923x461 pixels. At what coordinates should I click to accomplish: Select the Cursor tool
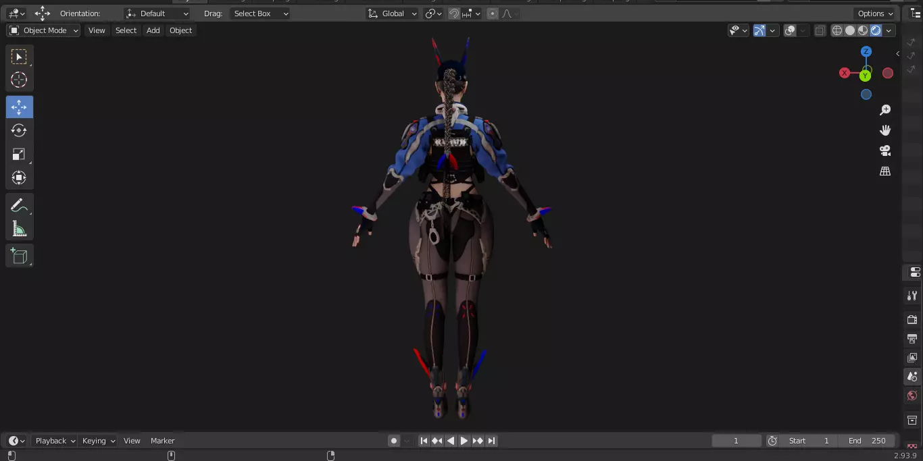point(19,80)
